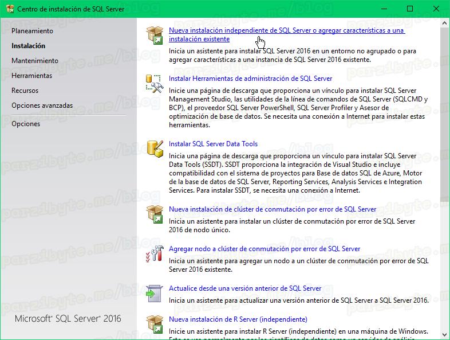Select Instalación section in sidebar
Viewport: 450px width, 340px height.
[x=29, y=46]
